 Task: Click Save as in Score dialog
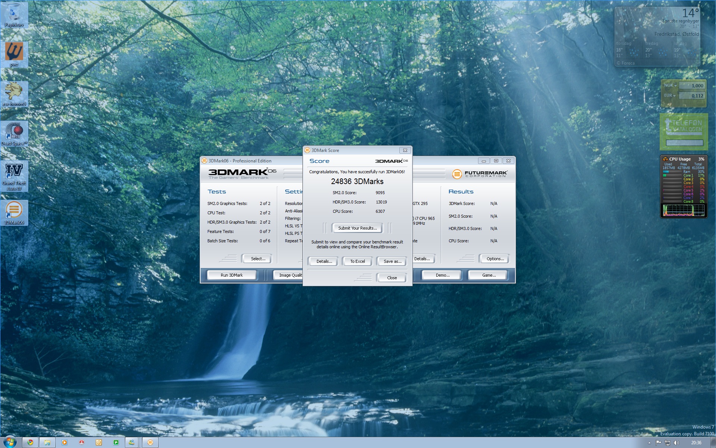392,261
